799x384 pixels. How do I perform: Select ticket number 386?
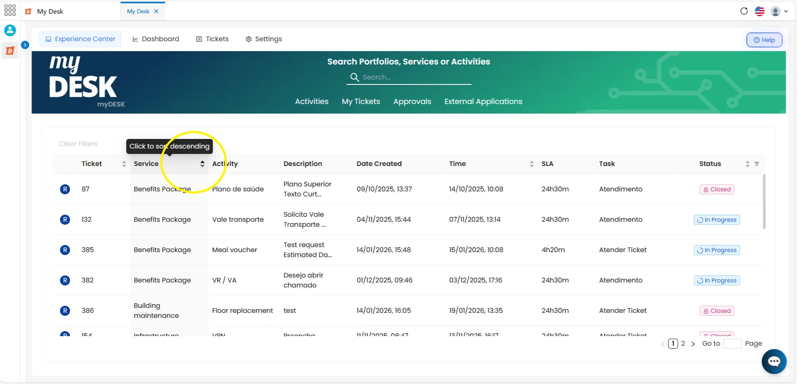pos(87,311)
